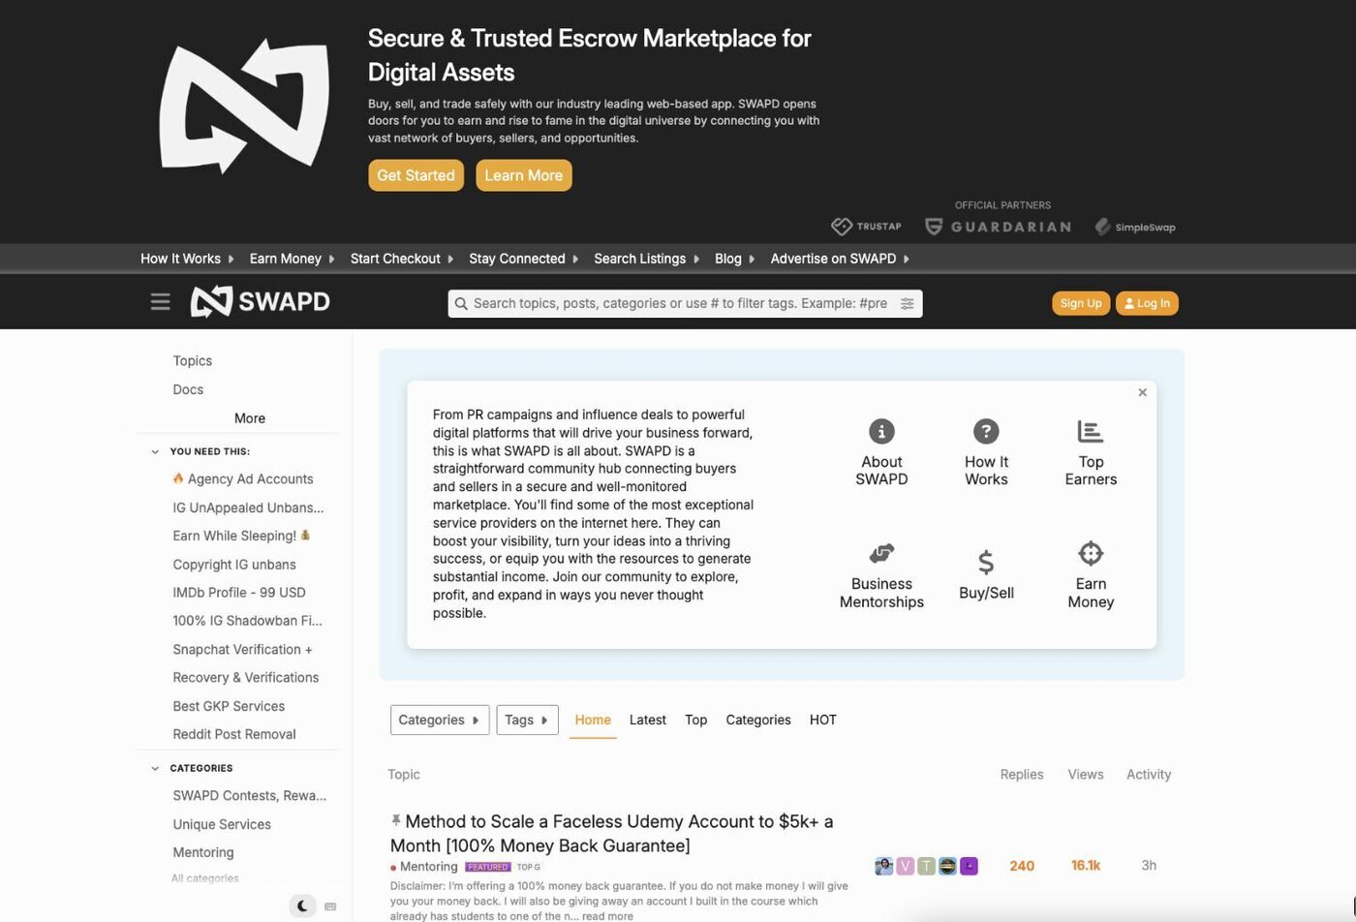Expand the Categories filter dropdown
Viewport: 1356px width, 922px height.
pyautogui.click(x=439, y=720)
